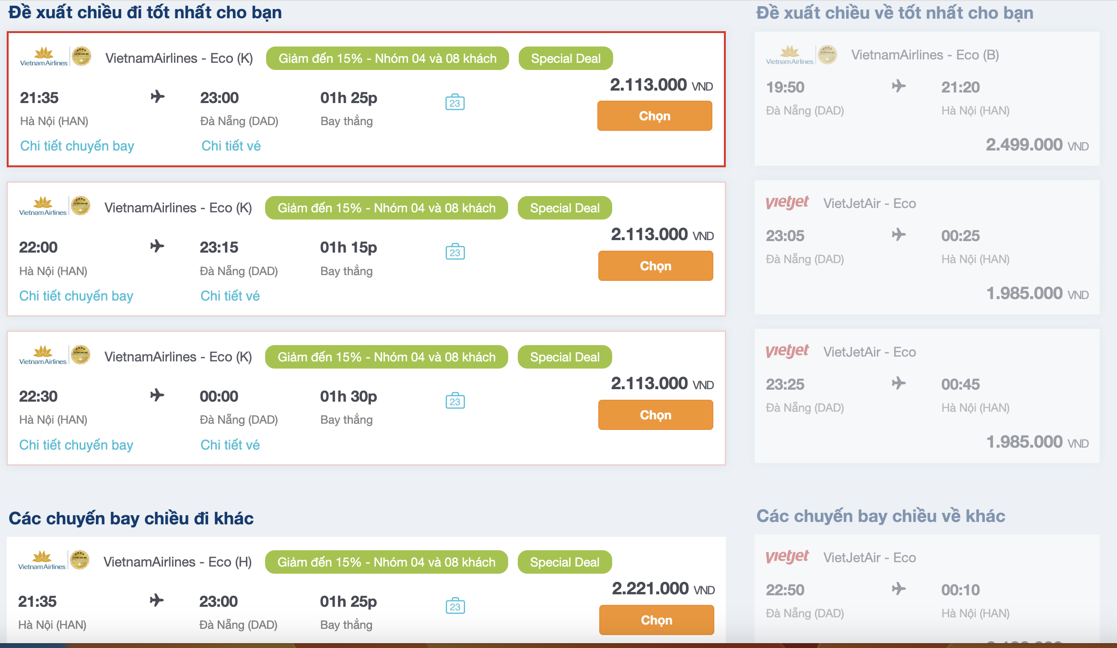Open Chi tiết vé for 21:35 flight
This screenshot has width=1117, height=648.
(x=231, y=146)
